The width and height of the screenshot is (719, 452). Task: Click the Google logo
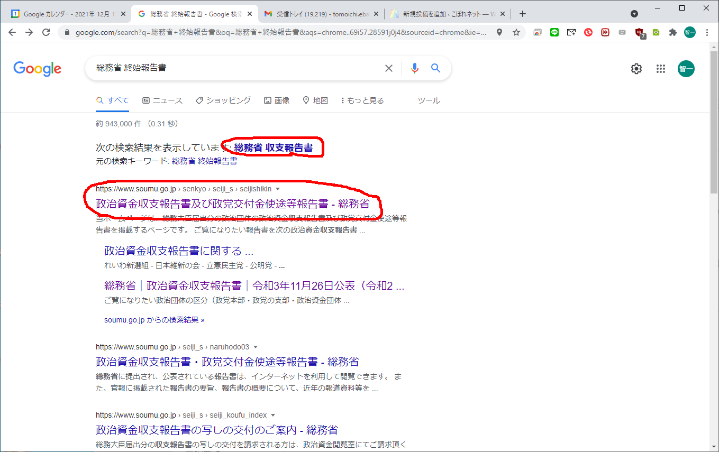tap(37, 69)
